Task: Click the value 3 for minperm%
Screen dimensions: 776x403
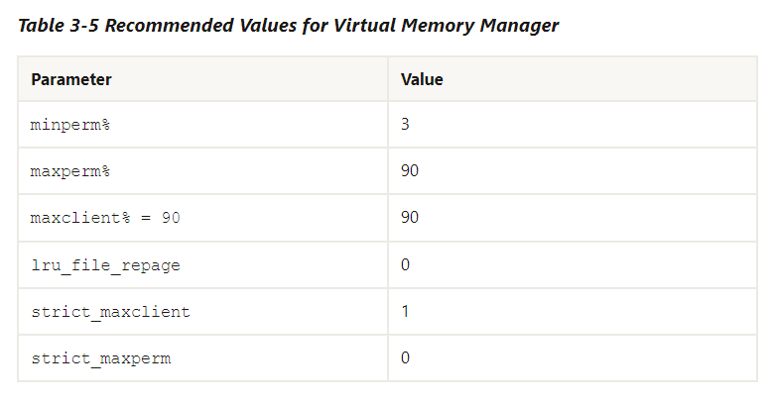Action: 405,124
